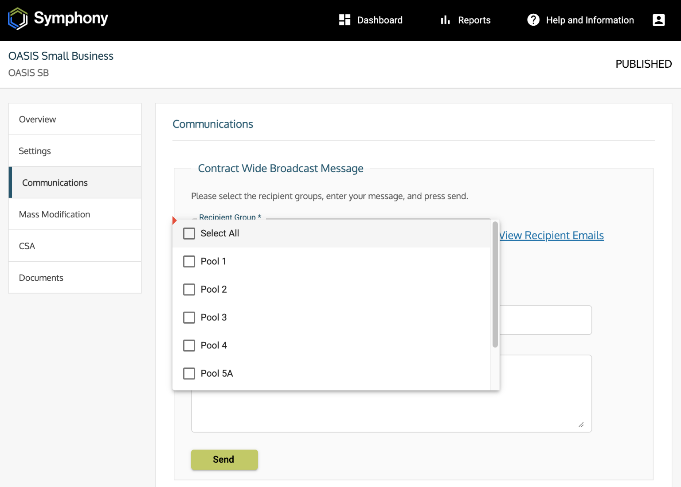Click the green Send button
The image size is (681, 487).
[224, 460]
